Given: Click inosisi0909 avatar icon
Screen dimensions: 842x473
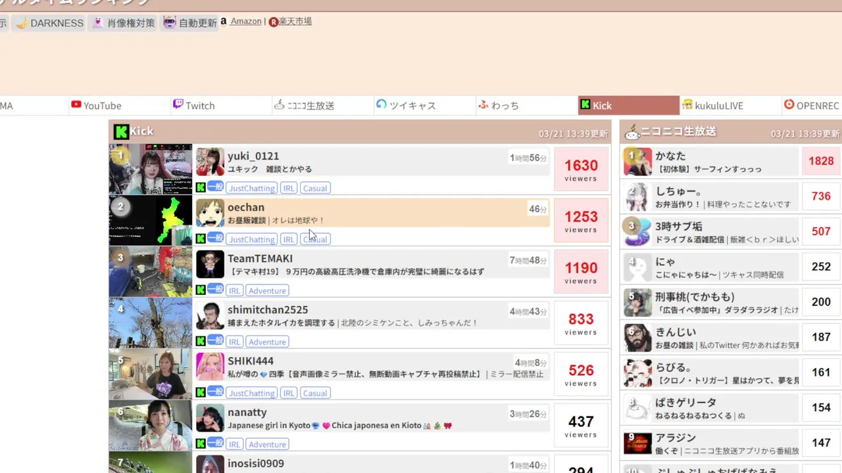Looking at the screenshot, I should click(x=210, y=464).
